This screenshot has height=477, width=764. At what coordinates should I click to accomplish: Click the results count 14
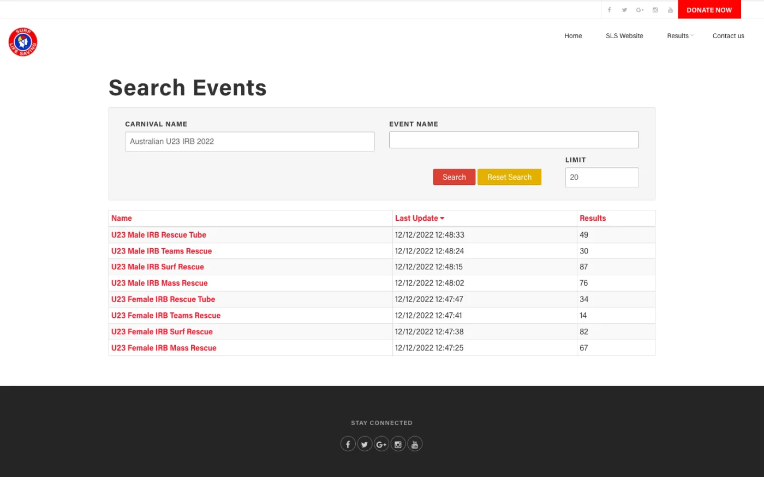583,316
